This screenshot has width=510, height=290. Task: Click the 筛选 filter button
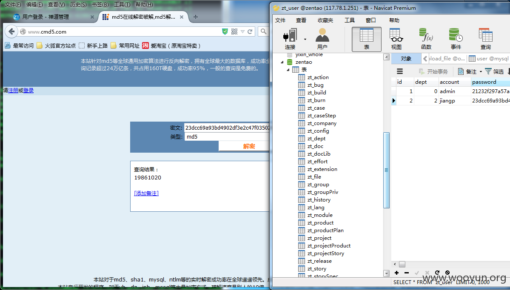coord(494,71)
